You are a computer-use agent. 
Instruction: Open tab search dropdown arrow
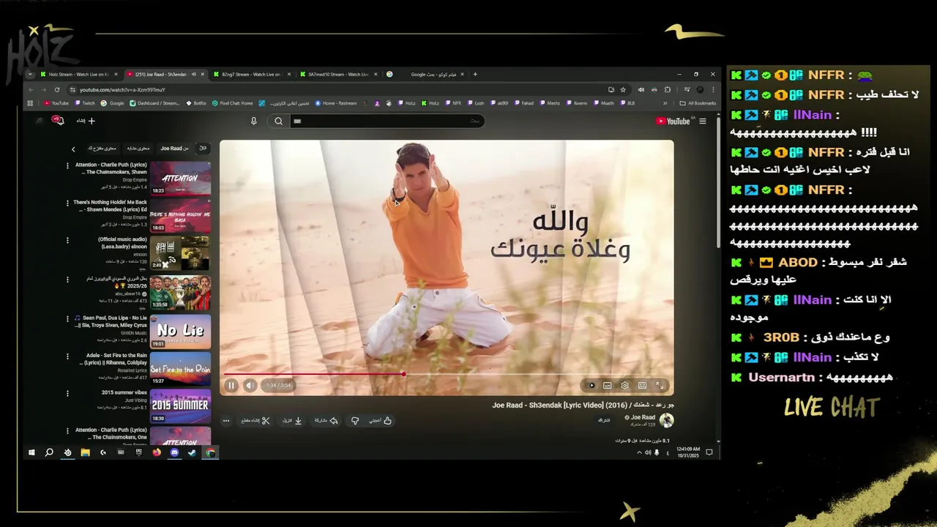30,74
